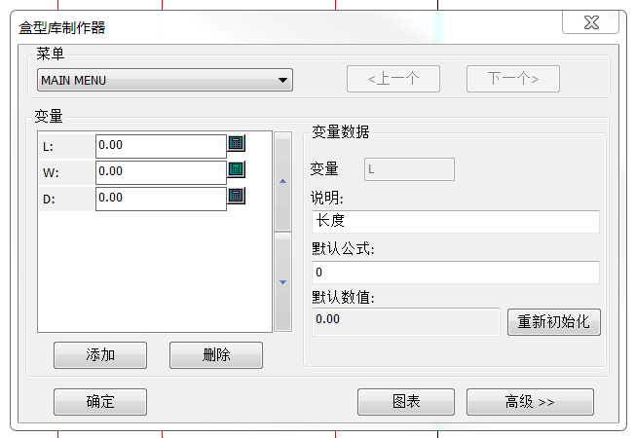This screenshot has width=635, height=438.
Task: Expand advanced options via 高级 >>
Action: click(530, 402)
